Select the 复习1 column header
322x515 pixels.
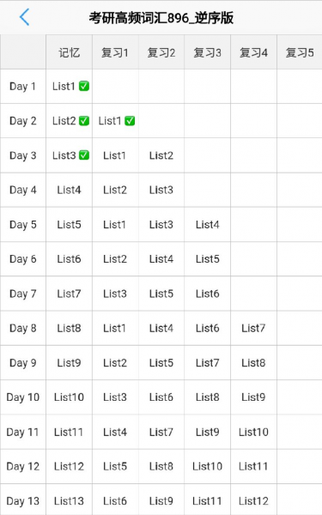tap(115, 52)
